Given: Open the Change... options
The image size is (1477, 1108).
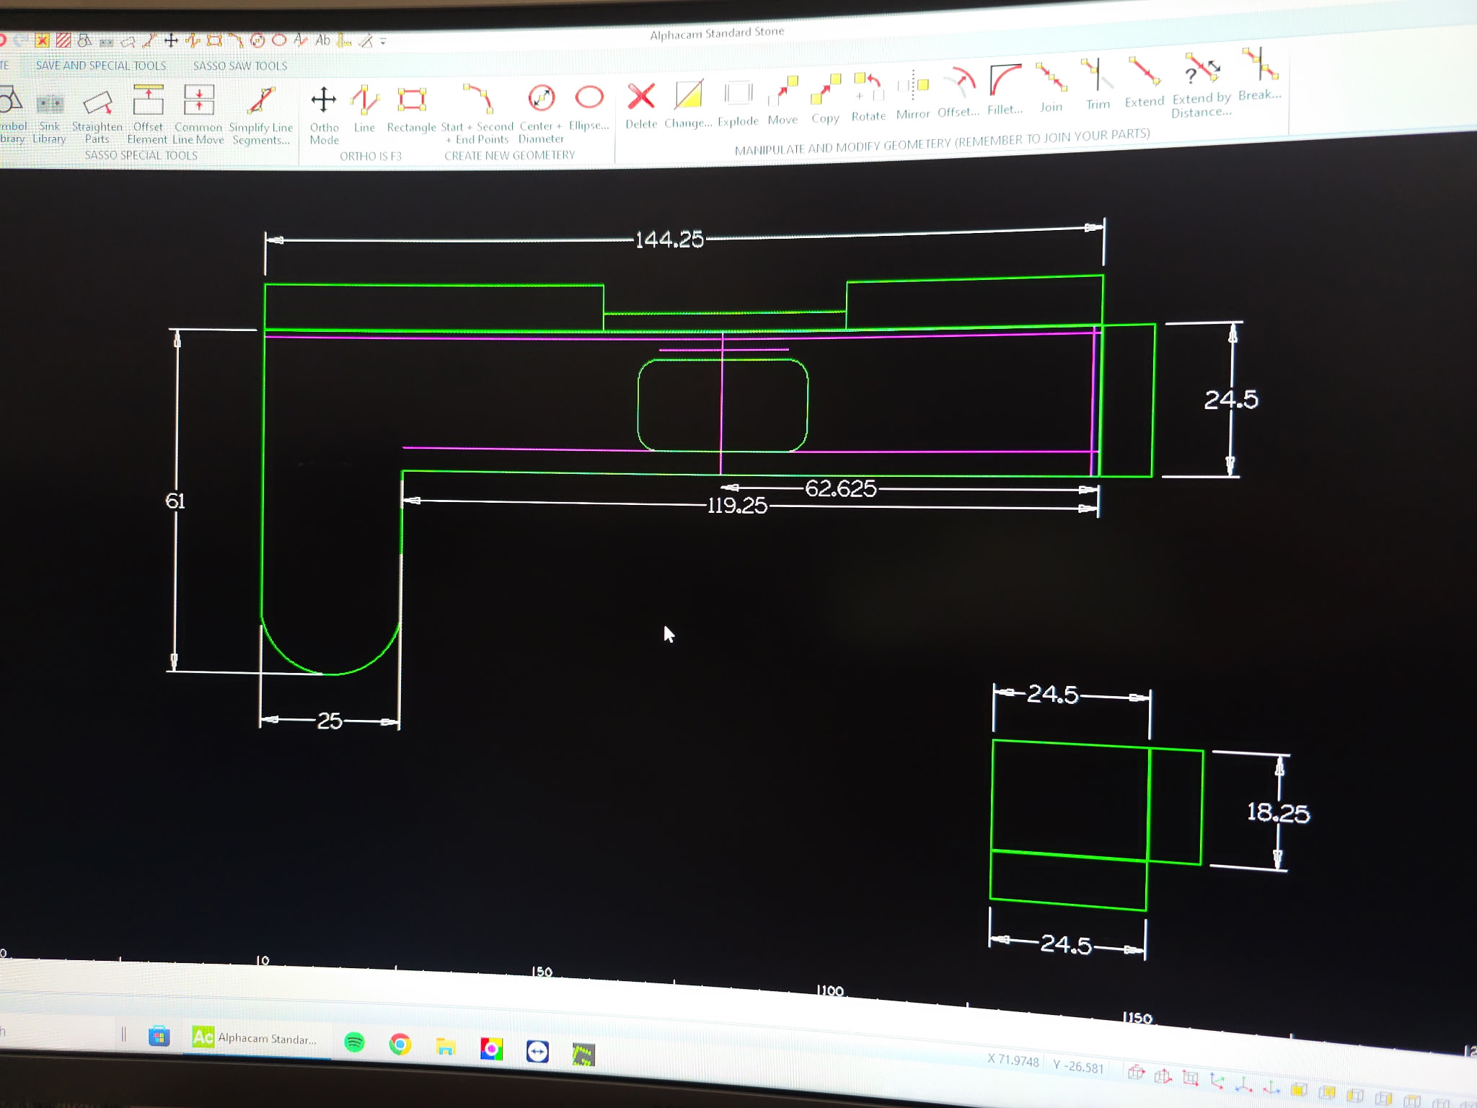Looking at the screenshot, I should point(688,96).
